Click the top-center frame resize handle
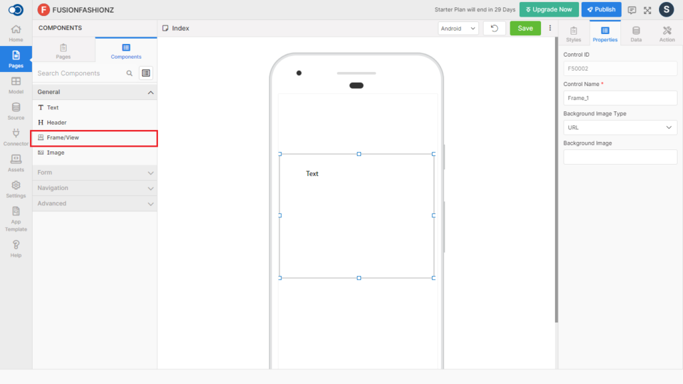This screenshot has height=384, width=683. pyautogui.click(x=359, y=154)
